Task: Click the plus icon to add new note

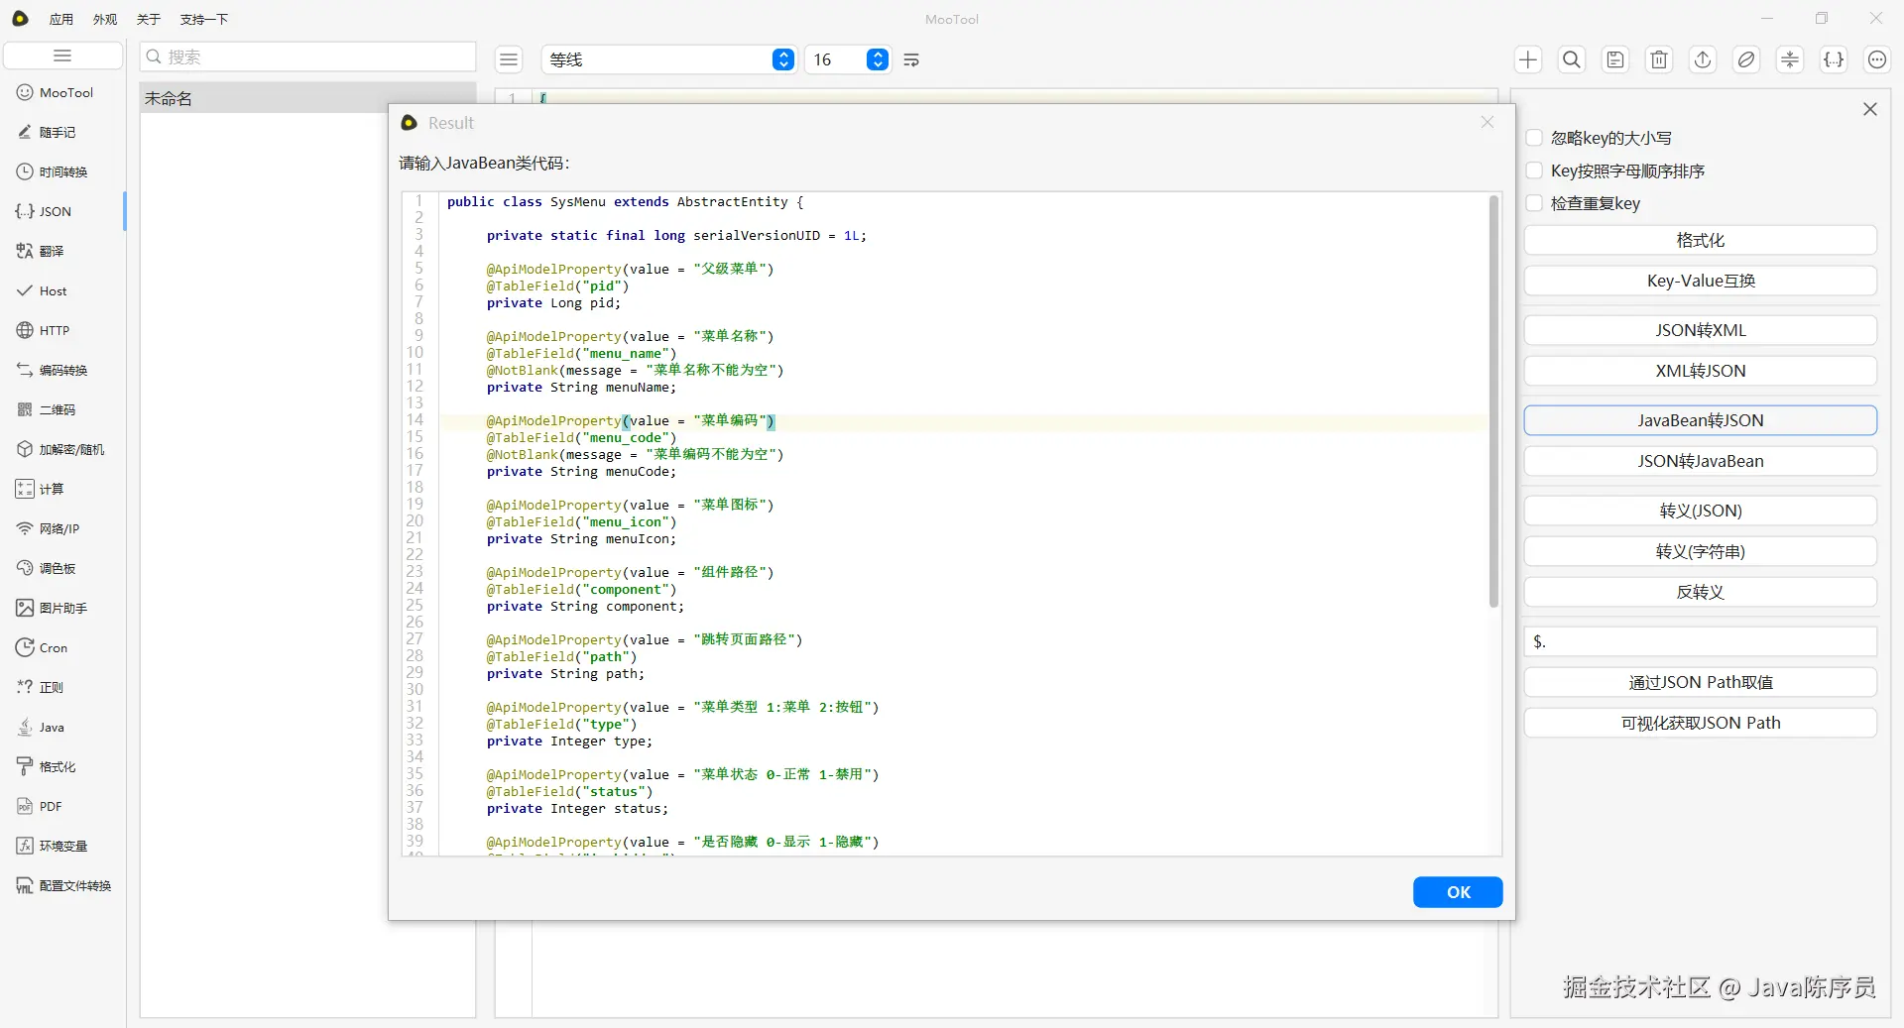Action: (1528, 59)
